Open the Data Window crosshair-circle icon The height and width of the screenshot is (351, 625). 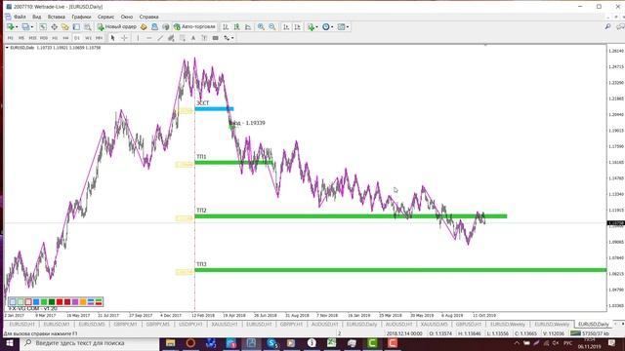[x=54, y=27]
